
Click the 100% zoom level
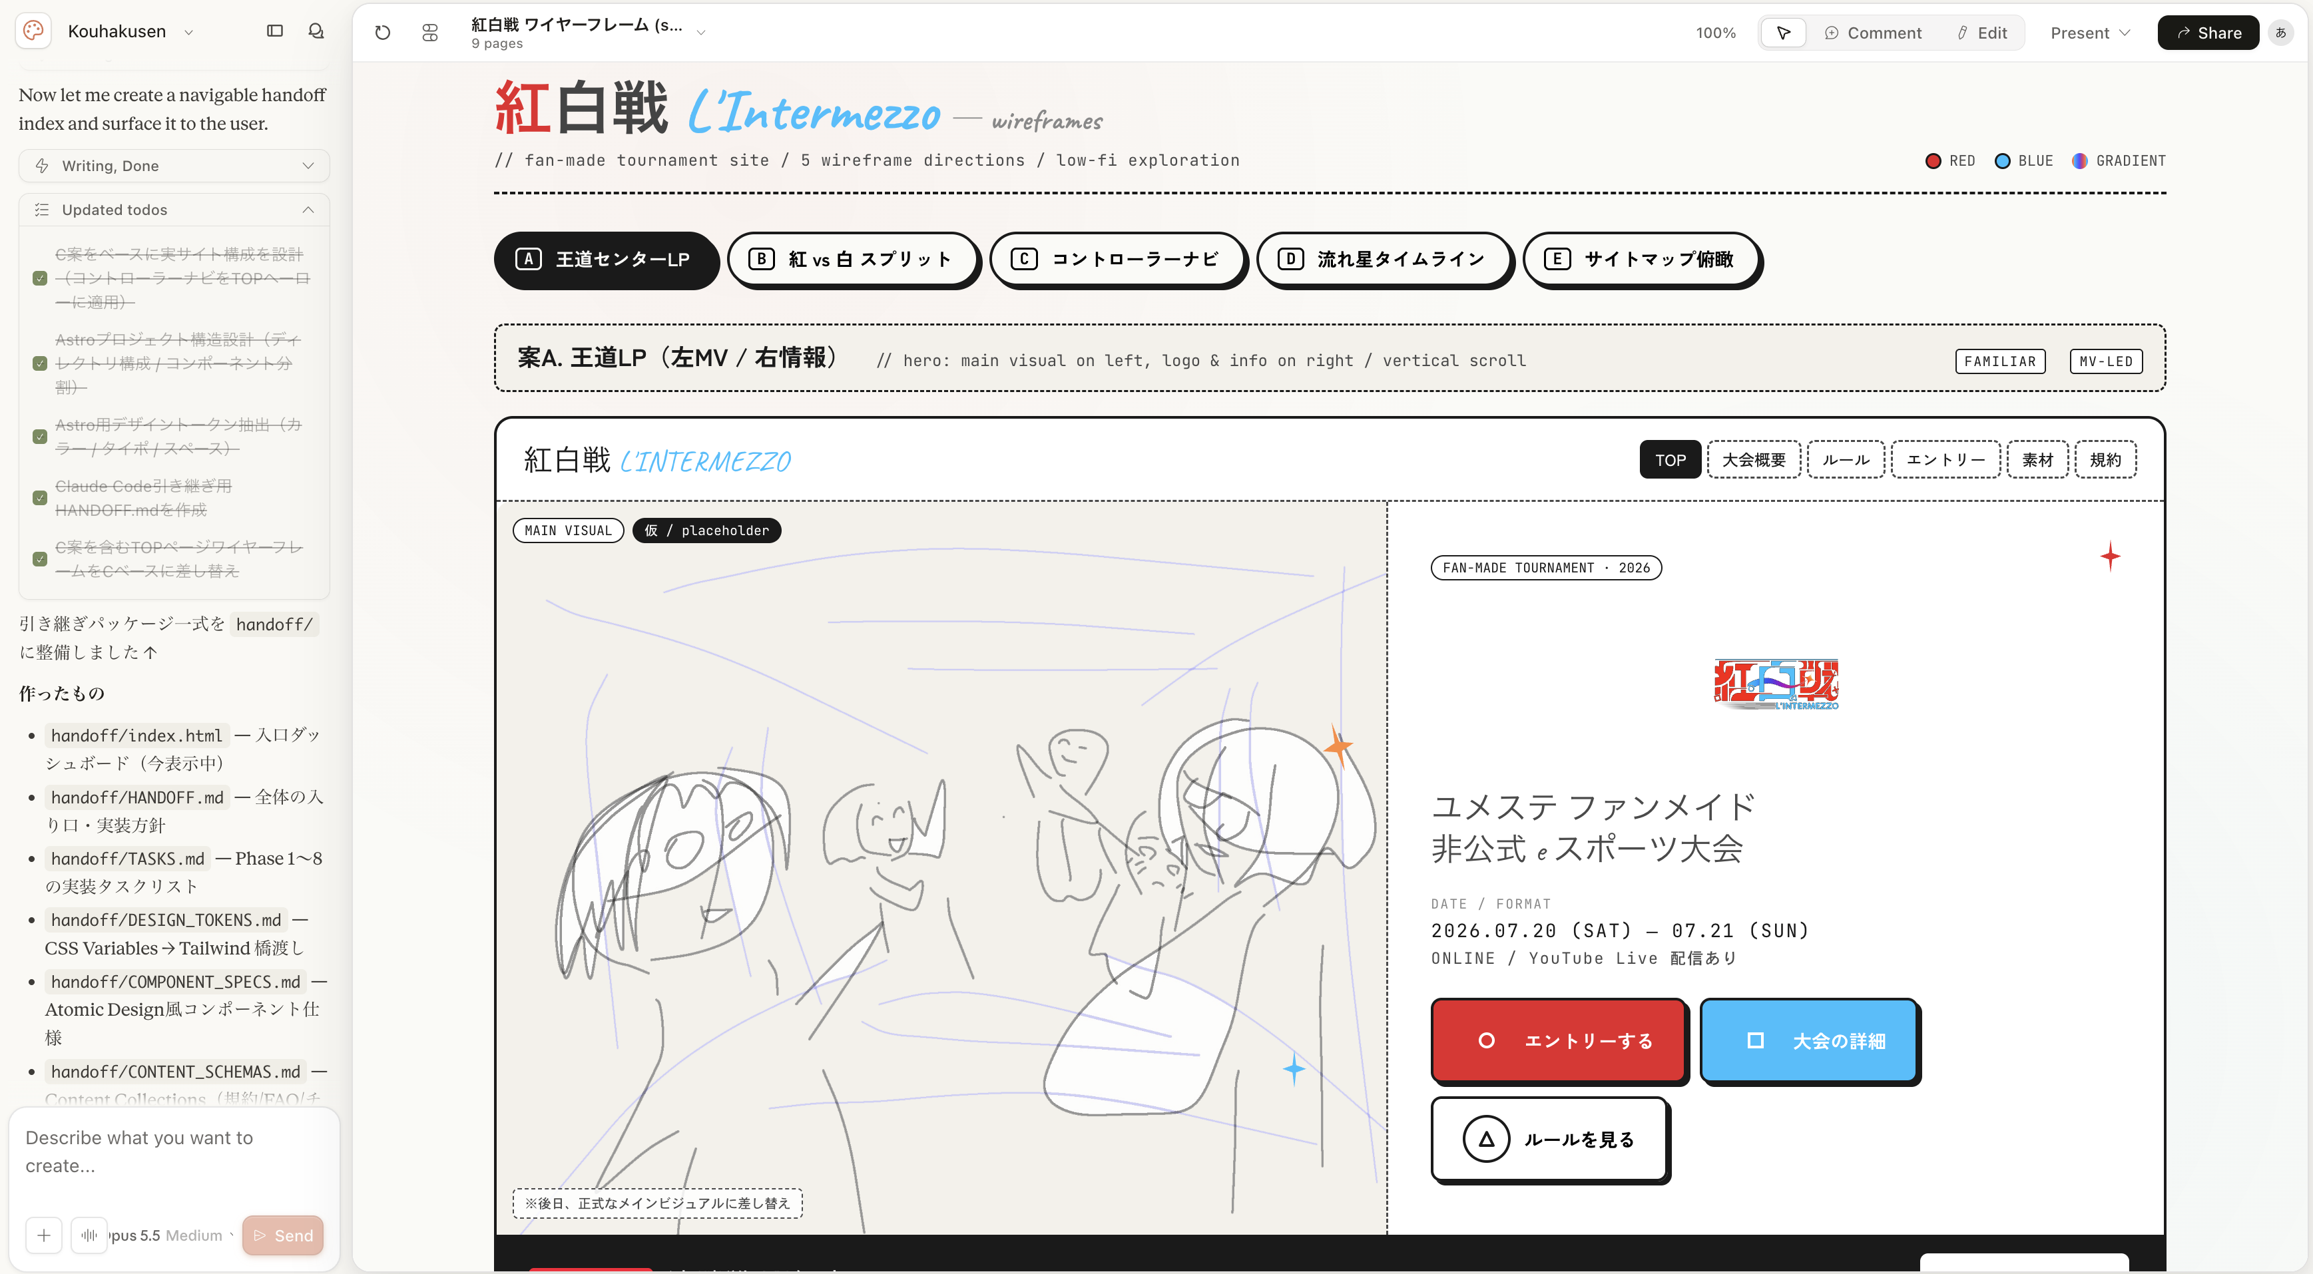point(1715,33)
